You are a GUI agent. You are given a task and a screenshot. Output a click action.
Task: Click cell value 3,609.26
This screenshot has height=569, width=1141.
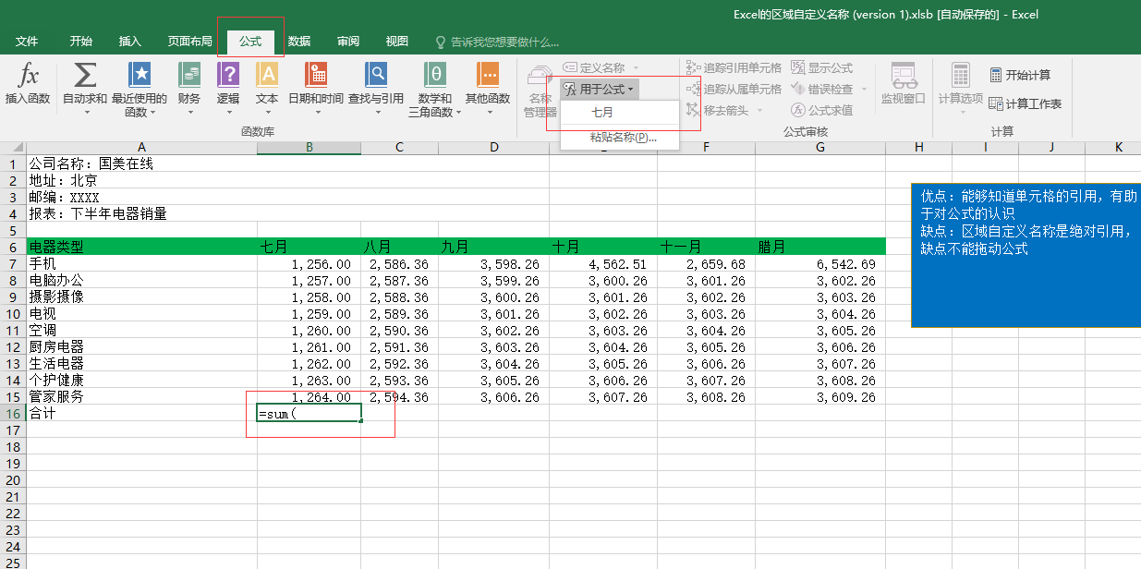pyautogui.click(x=821, y=397)
